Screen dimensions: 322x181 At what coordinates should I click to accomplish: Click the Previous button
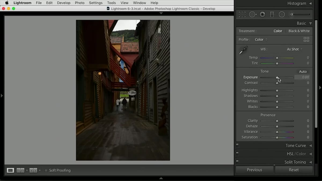tap(254, 170)
